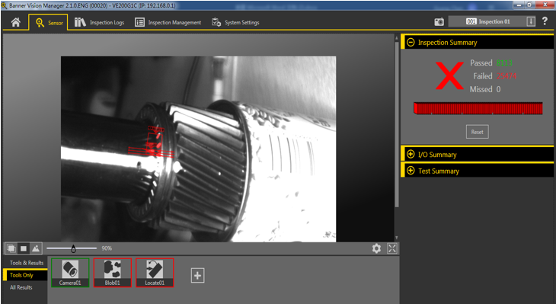Click the camera snapshot icon
556x304 pixels.
coord(439,22)
